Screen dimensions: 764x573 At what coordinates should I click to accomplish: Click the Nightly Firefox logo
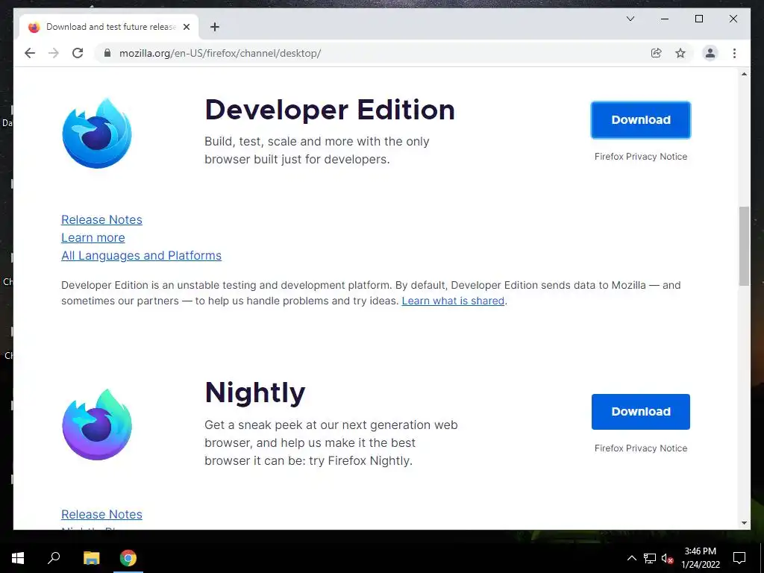[97, 425]
